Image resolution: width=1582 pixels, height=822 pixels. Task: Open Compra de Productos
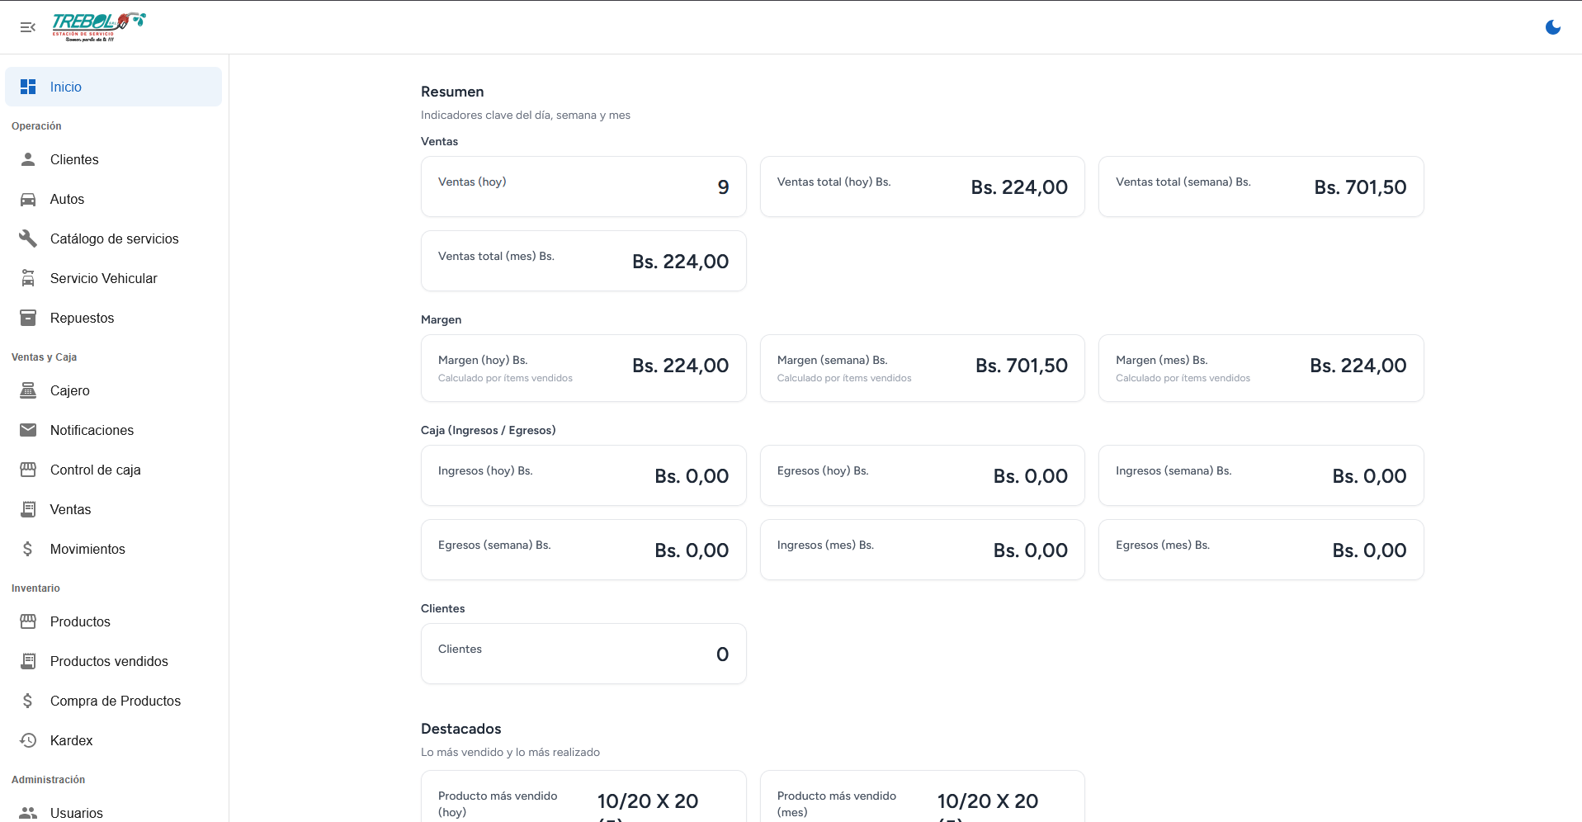coord(116,701)
